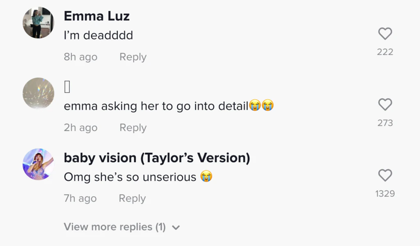The height and width of the screenshot is (246, 420).
Task: Open baby vision's Taylor Swift avatar
Action: pos(38,164)
